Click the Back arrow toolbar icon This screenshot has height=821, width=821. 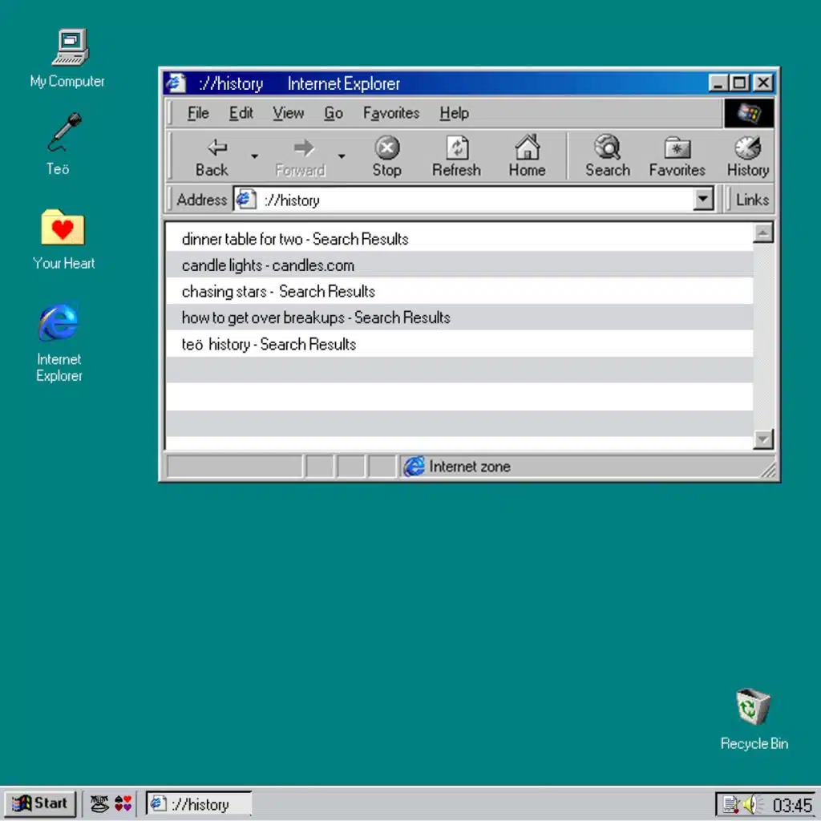(216, 148)
